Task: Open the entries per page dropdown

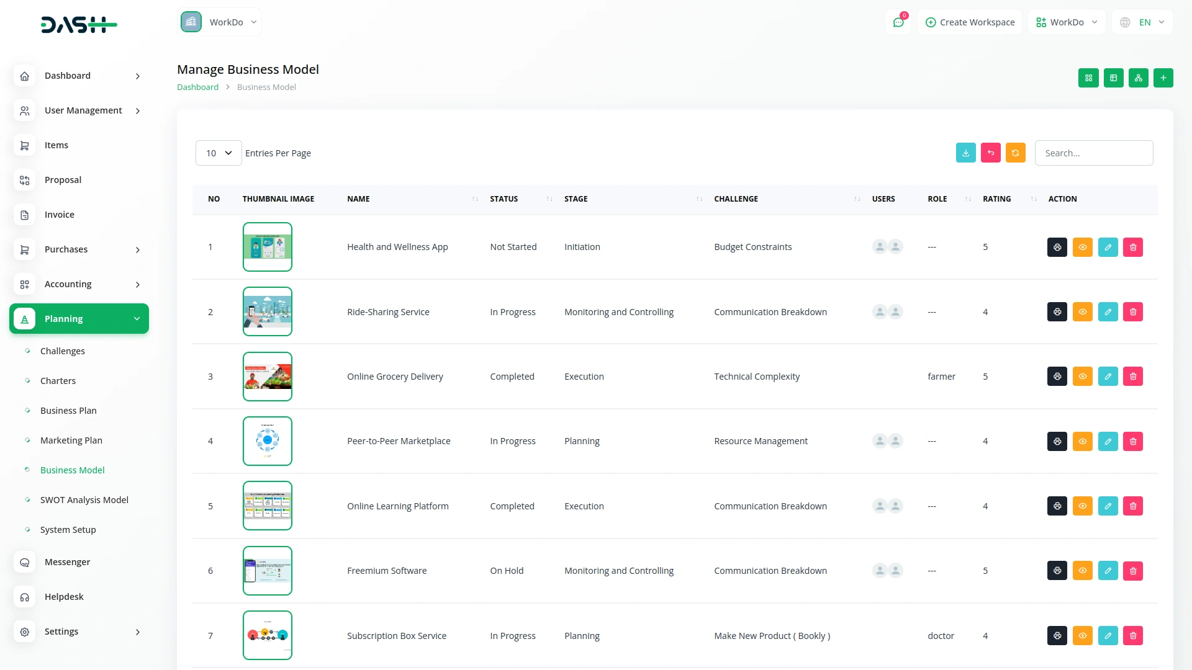Action: point(219,153)
